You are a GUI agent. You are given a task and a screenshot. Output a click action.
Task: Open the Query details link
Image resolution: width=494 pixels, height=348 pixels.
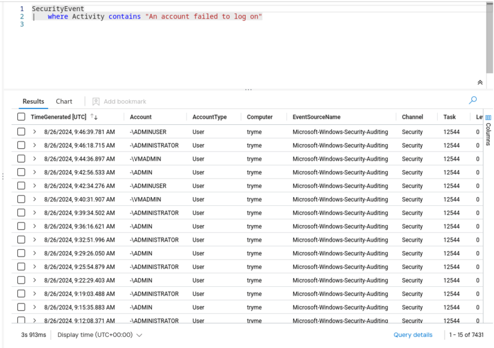pyautogui.click(x=412, y=335)
